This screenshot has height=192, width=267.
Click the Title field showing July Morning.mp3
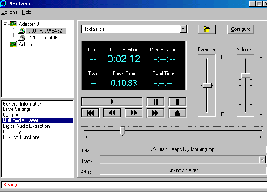point(183,149)
